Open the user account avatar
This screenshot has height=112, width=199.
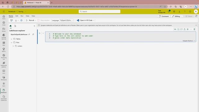[x=196, y=12]
